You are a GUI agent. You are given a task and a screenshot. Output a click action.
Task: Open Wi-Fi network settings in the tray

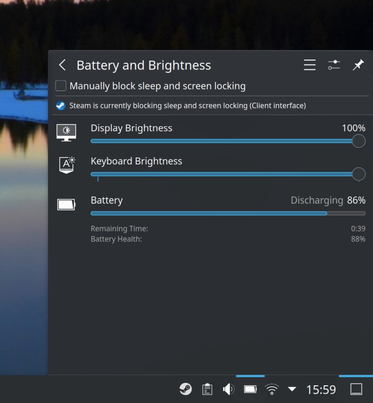pos(272,389)
